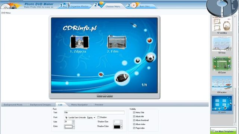Switch to the Preview tab
Image resolution: width=239 pixels, height=134 pixels.
pyautogui.click(x=99, y=105)
